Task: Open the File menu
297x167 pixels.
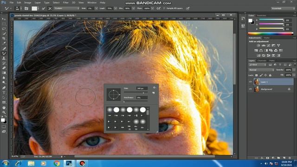Action: 11,3
